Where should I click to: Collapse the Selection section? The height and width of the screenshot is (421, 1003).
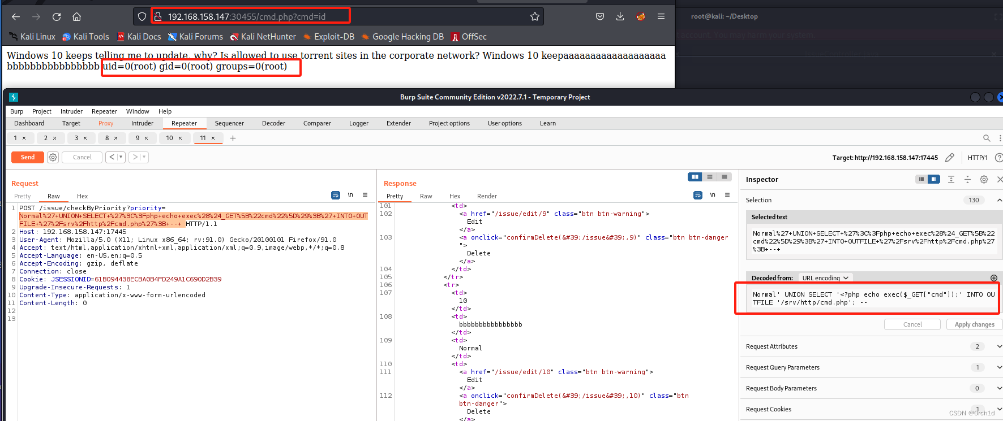(x=999, y=200)
